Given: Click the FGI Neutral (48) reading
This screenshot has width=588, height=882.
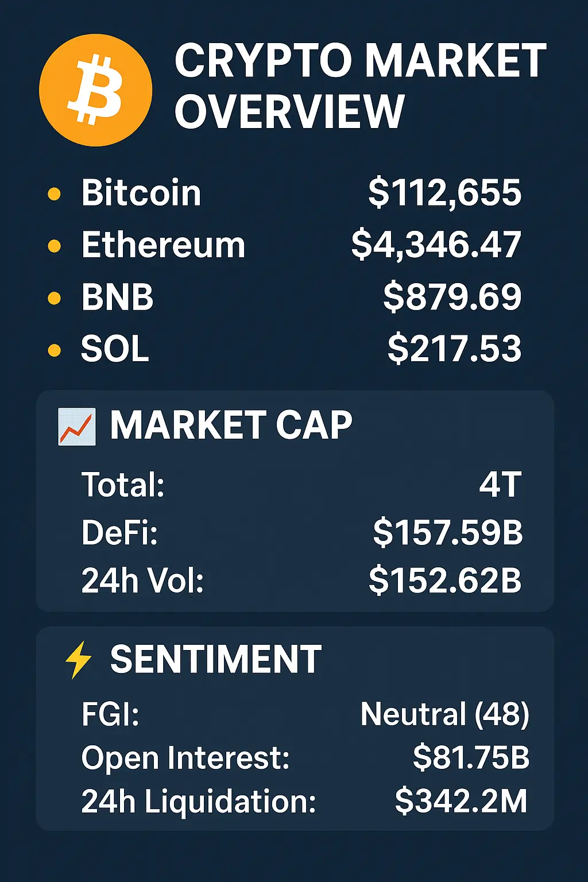Looking at the screenshot, I should click(x=444, y=714).
